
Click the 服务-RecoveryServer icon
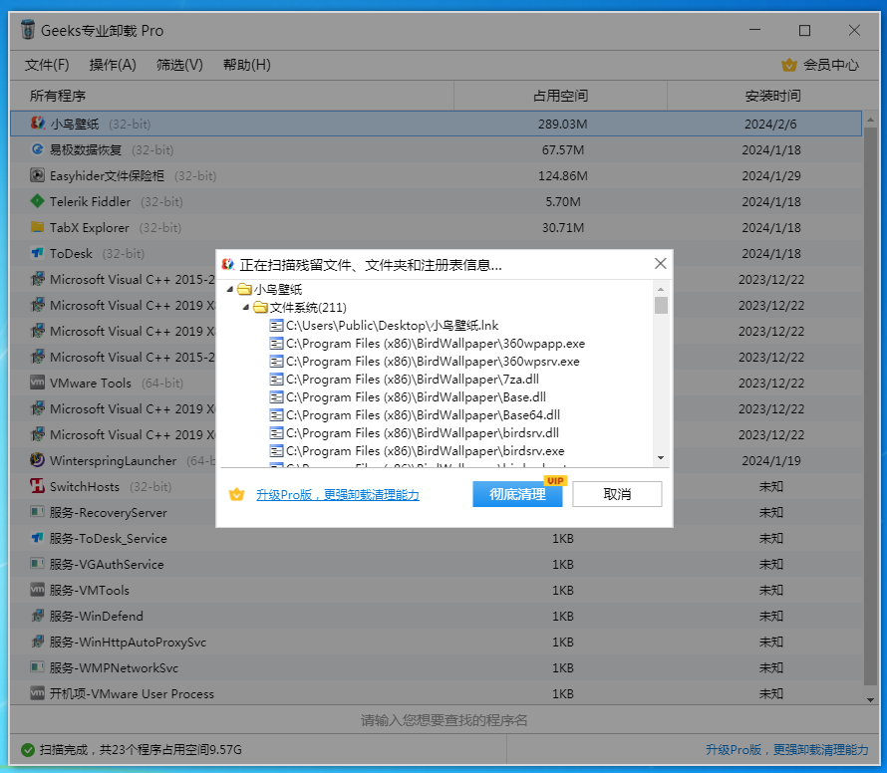pos(37,512)
